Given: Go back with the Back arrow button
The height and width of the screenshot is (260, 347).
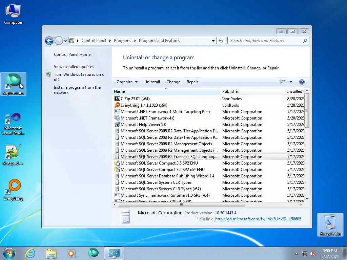Looking at the screenshot, I should click(x=49, y=41).
